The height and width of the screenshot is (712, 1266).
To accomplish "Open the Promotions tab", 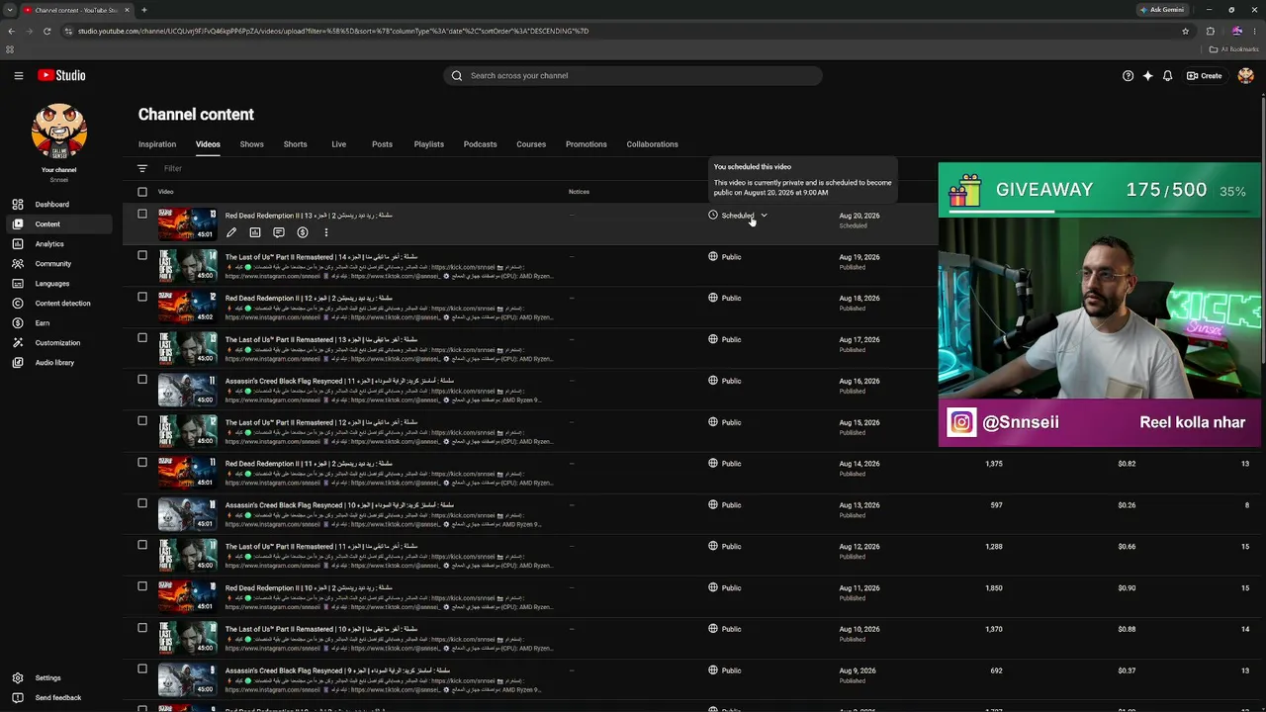I will pyautogui.click(x=587, y=144).
